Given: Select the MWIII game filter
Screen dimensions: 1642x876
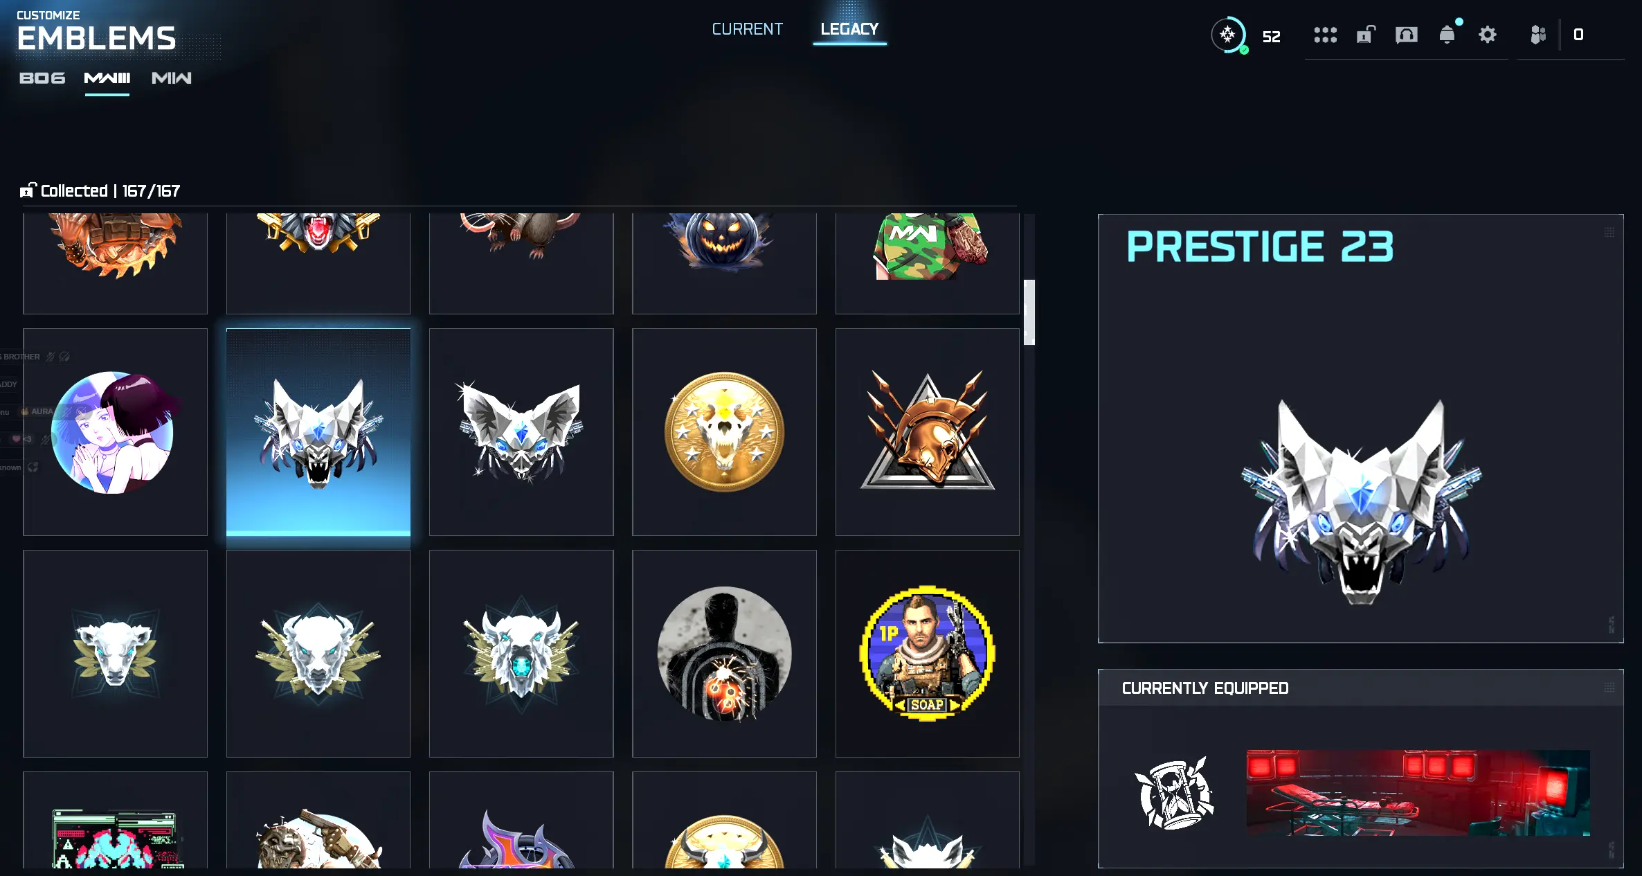Looking at the screenshot, I should 107,78.
